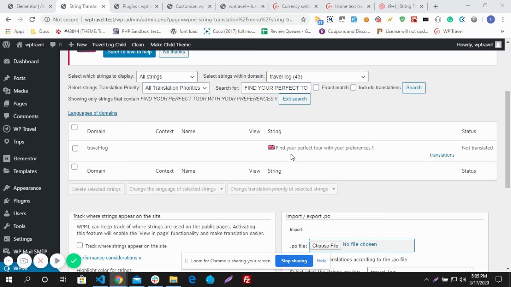Click the Exit search button

pos(295,99)
